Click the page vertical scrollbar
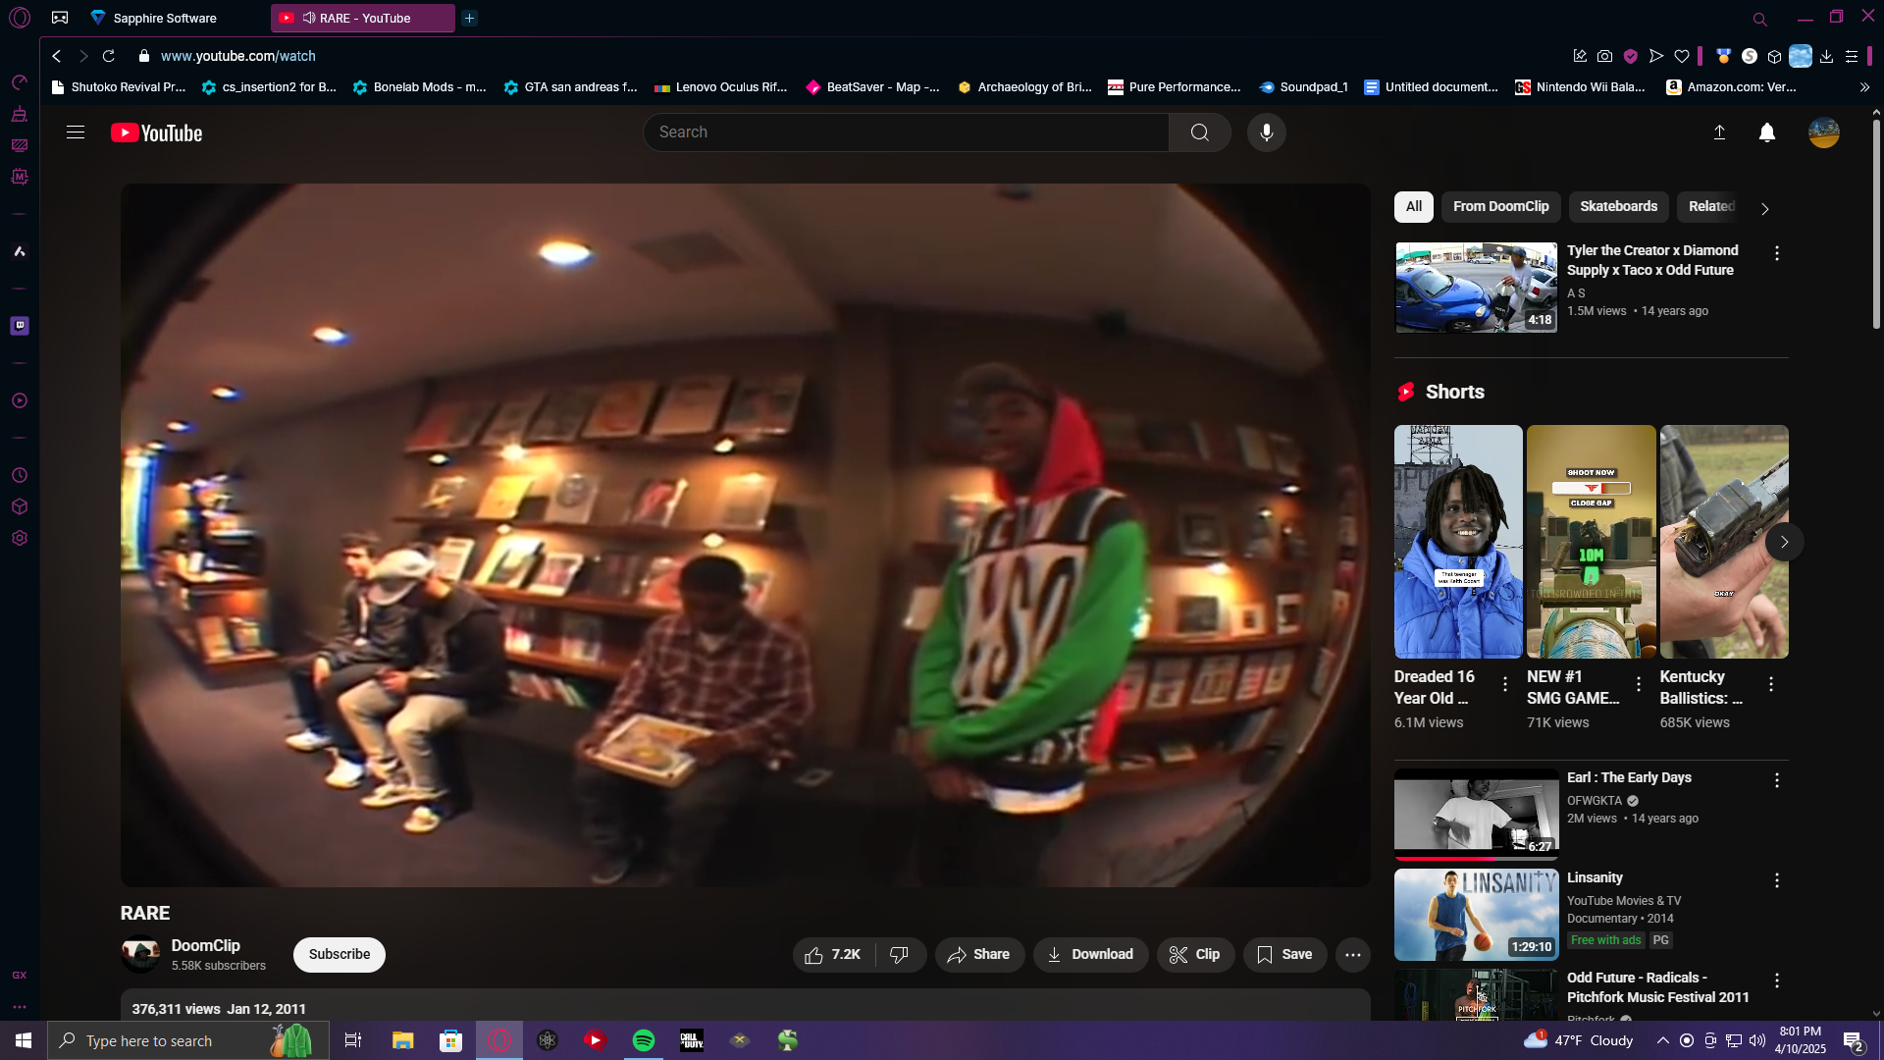Screen dimensions: 1884x1060 [1876, 226]
